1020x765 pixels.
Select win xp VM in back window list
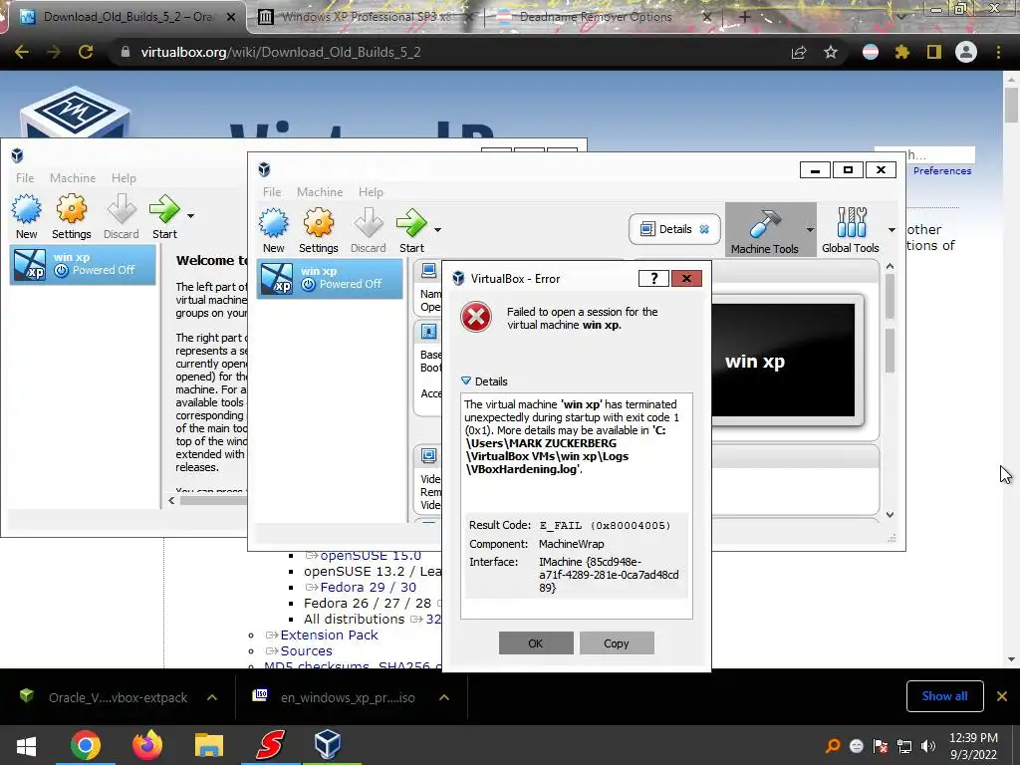coord(83,265)
